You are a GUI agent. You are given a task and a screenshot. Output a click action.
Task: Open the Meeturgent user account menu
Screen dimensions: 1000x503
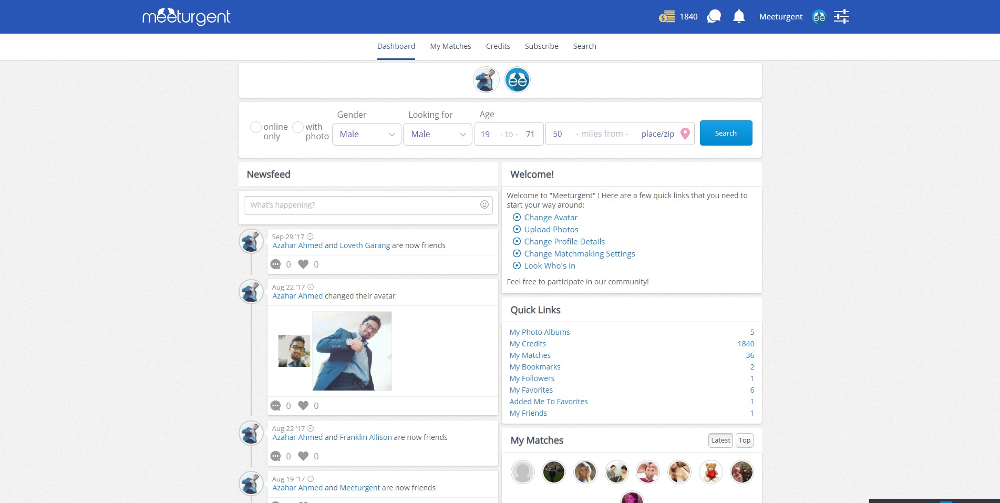coord(781,17)
